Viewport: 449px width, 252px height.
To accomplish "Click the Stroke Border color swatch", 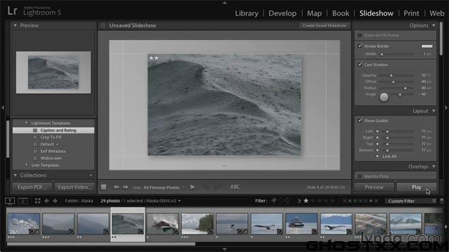I will click(x=427, y=46).
